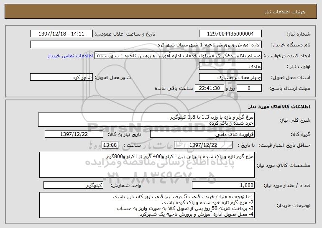
Task: Click the remaining days field showing 0
Action: [x=249, y=88]
